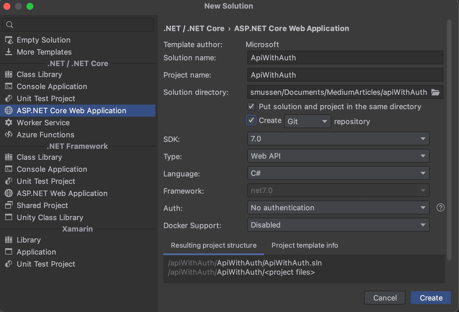Image resolution: width=459 pixels, height=312 pixels.
Task: Open the Docker Support Disabled dropdown
Action: click(x=338, y=225)
